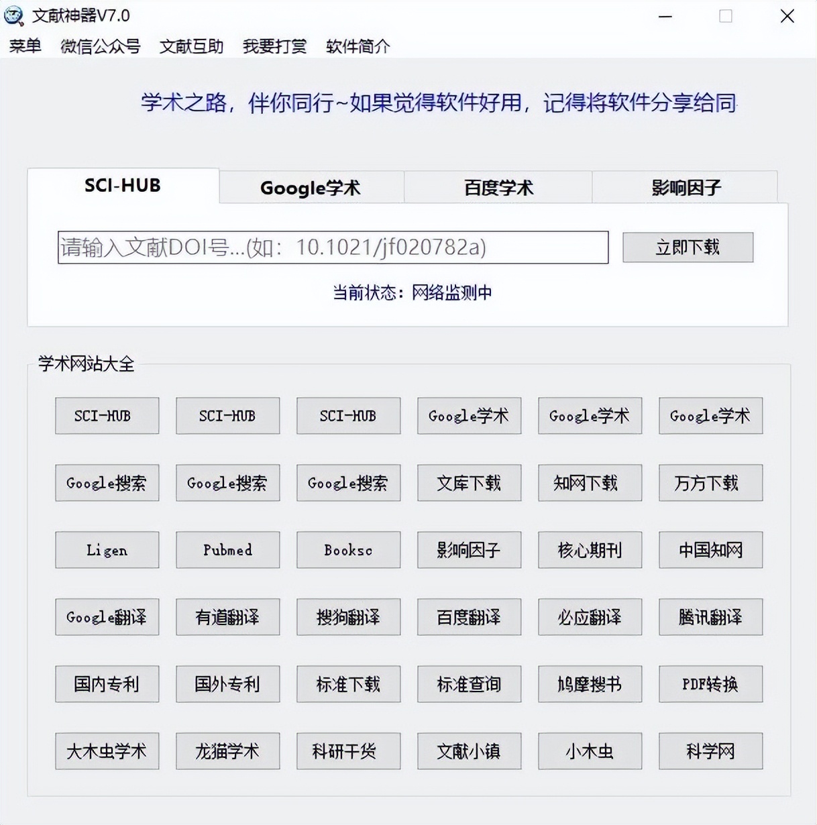Open the 知网下载 site button
The width and height of the screenshot is (817, 825).
[x=590, y=483]
